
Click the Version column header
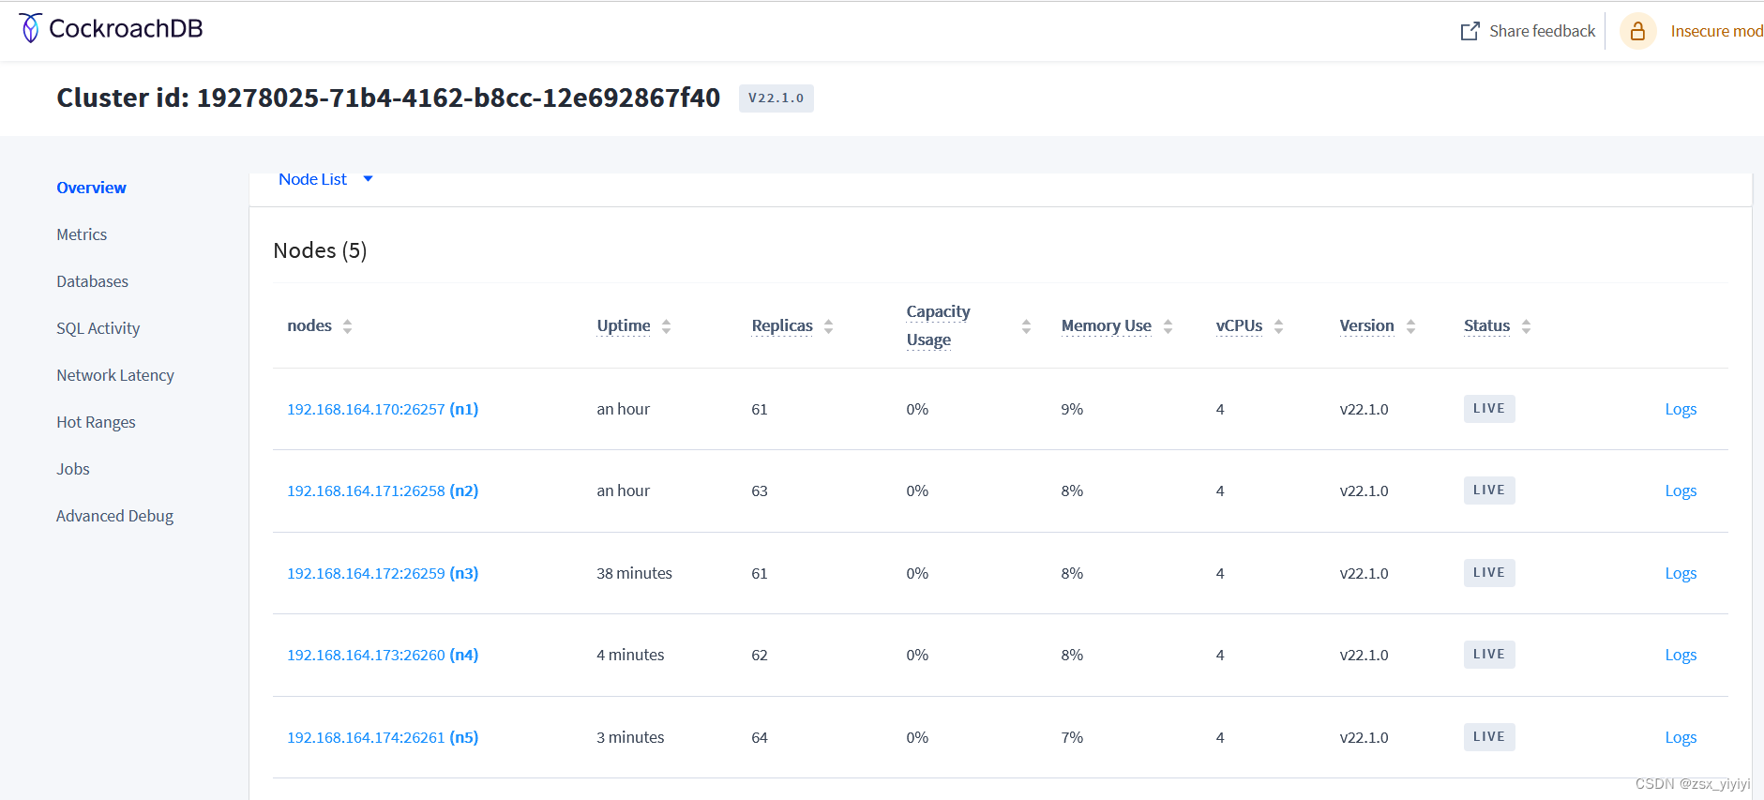click(1366, 325)
